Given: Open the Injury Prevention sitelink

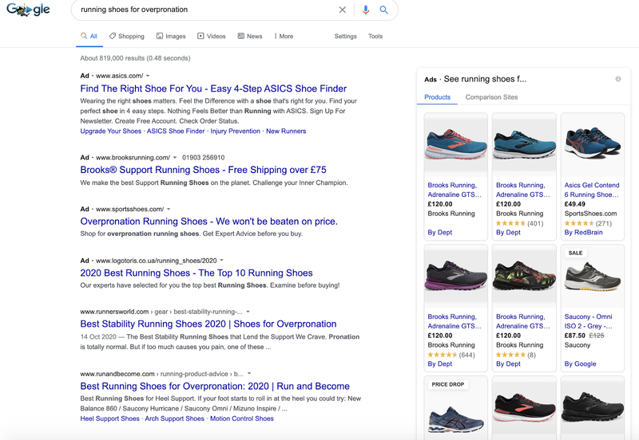Looking at the screenshot, I should coord(235,131).
